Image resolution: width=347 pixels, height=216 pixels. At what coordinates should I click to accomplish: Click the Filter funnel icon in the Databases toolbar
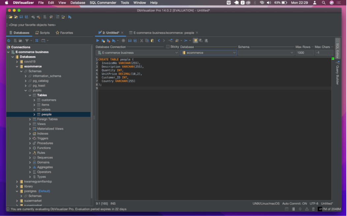click(x=27, y=40)
